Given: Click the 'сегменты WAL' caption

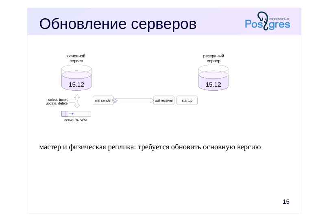Looking at the screenshot, I should [76, 120].
